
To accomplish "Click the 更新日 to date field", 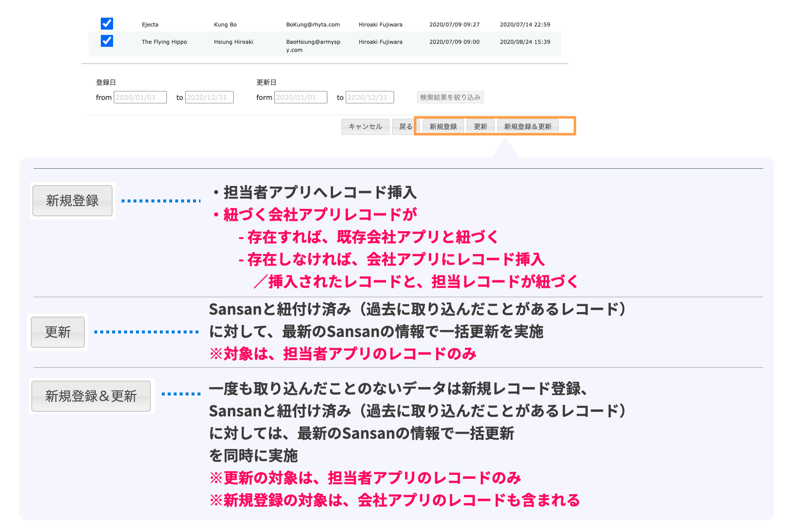I will [x=370, y=97].
